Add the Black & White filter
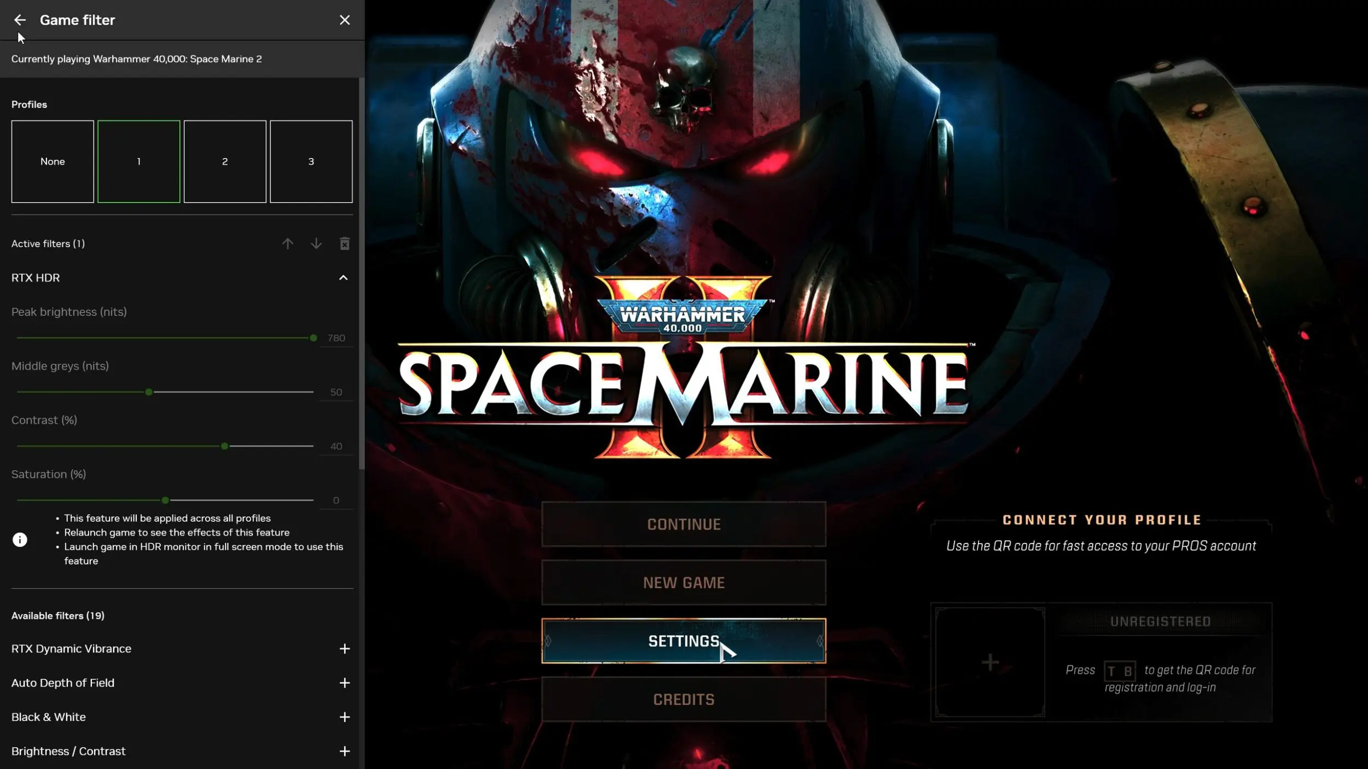This screenshot has width=1368, height=769. click(345, 717)
